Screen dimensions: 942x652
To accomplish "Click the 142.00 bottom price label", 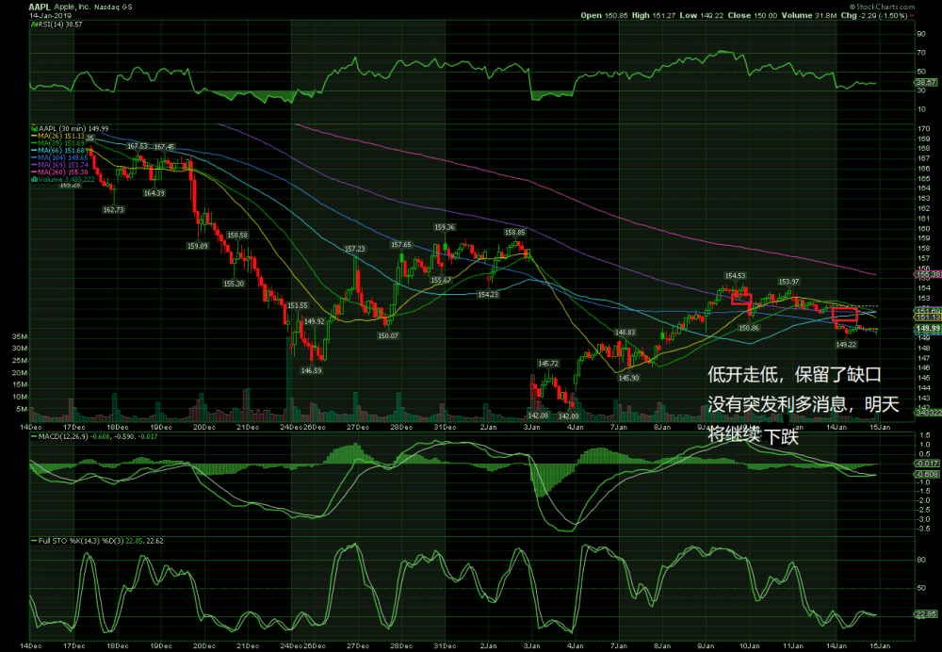I will (x=568, y=416).
